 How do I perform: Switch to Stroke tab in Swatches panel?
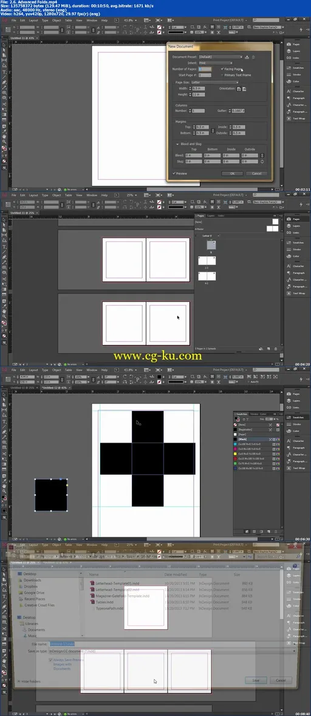pos(254,414)
